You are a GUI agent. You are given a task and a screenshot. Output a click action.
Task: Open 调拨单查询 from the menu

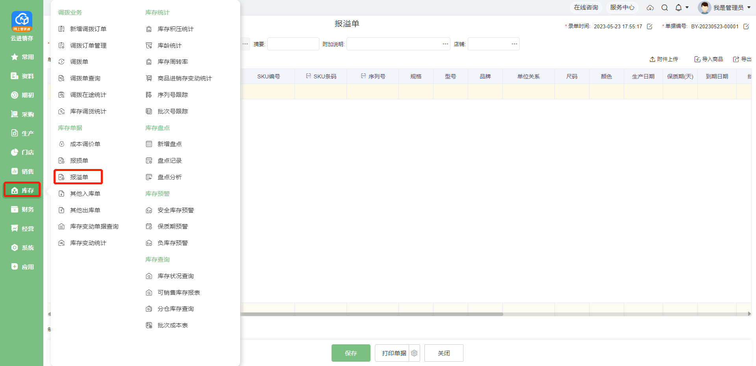click(x=85, y=78)
